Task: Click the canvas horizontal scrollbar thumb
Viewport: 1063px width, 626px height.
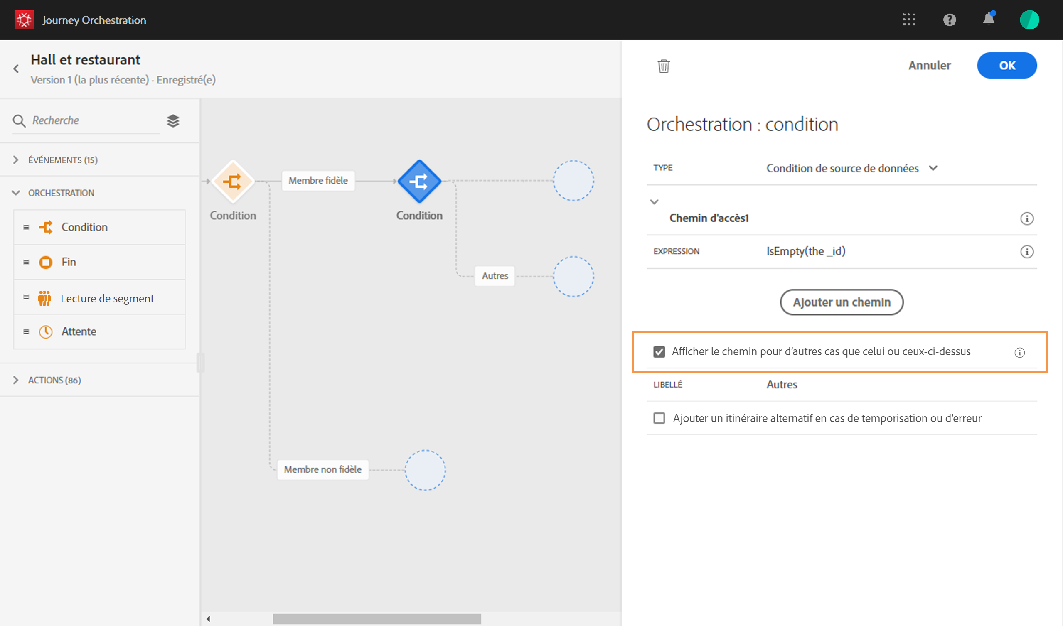Action: [x=376, y=619]
